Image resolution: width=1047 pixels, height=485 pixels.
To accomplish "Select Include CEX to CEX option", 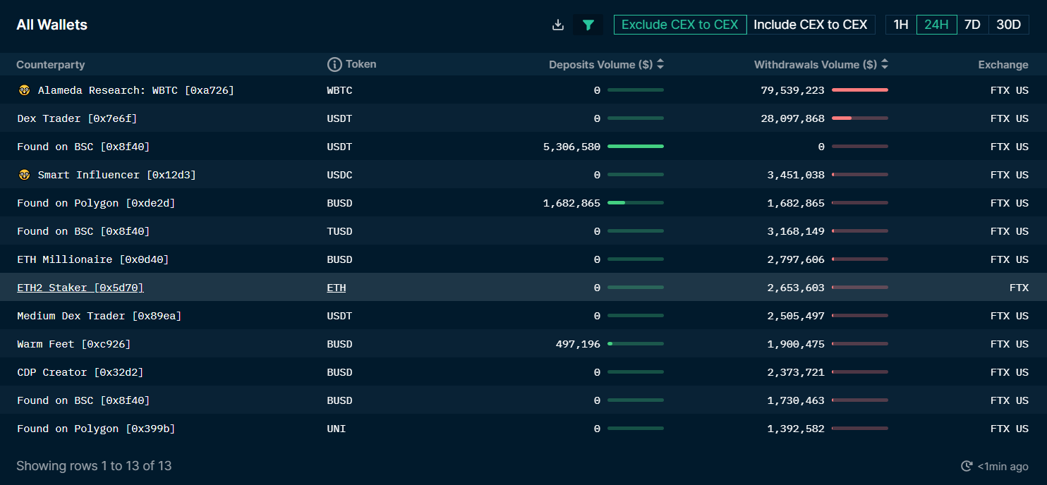I will (811, 25).
